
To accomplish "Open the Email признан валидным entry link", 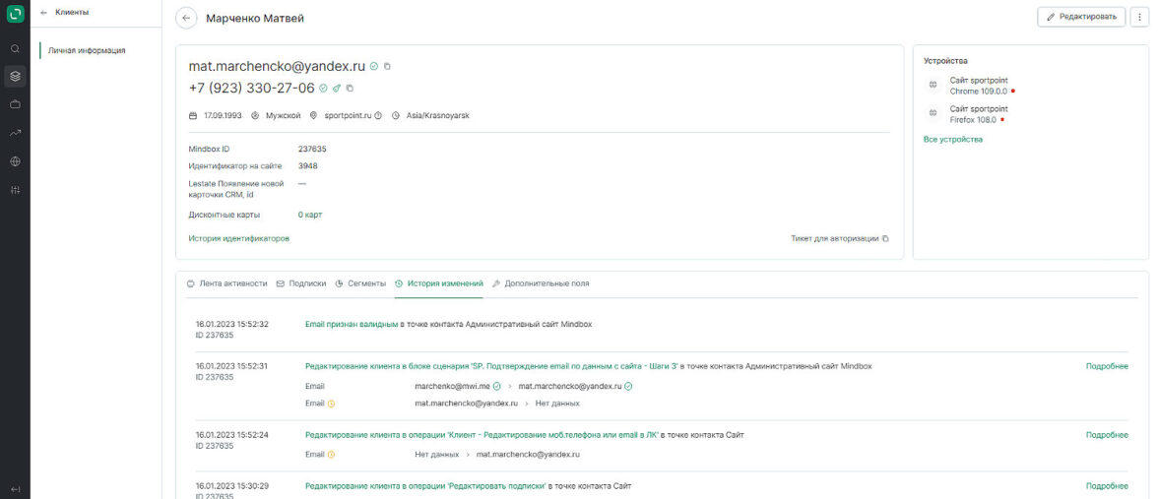I will [x=352, y=324].
